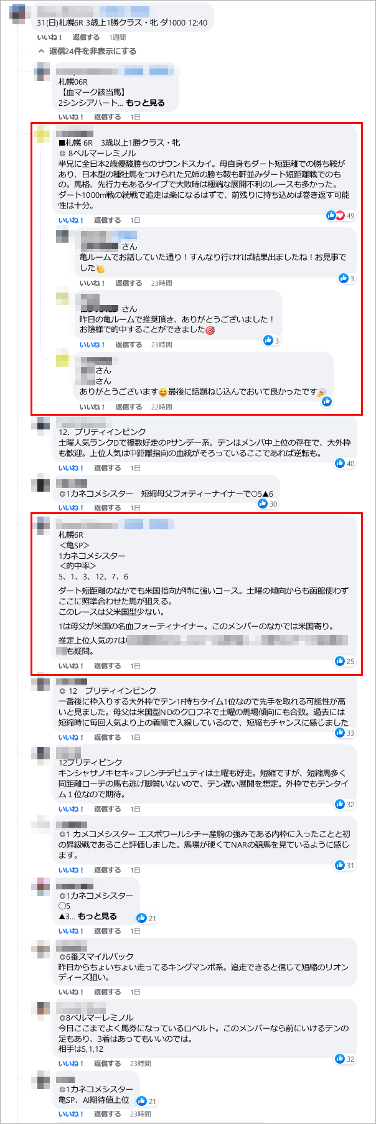Open the 1週間 timestamp of top post
This screenshot has height=1124, width=376.
tap(118, 37)
